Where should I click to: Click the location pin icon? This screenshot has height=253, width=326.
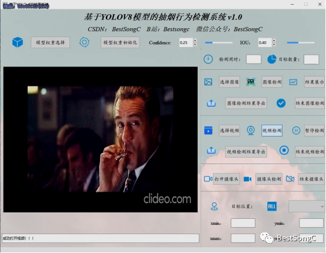[214, 207]
